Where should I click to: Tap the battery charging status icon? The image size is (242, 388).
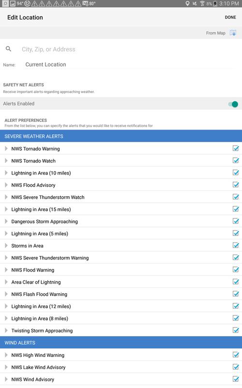click(x=215, y=3)
